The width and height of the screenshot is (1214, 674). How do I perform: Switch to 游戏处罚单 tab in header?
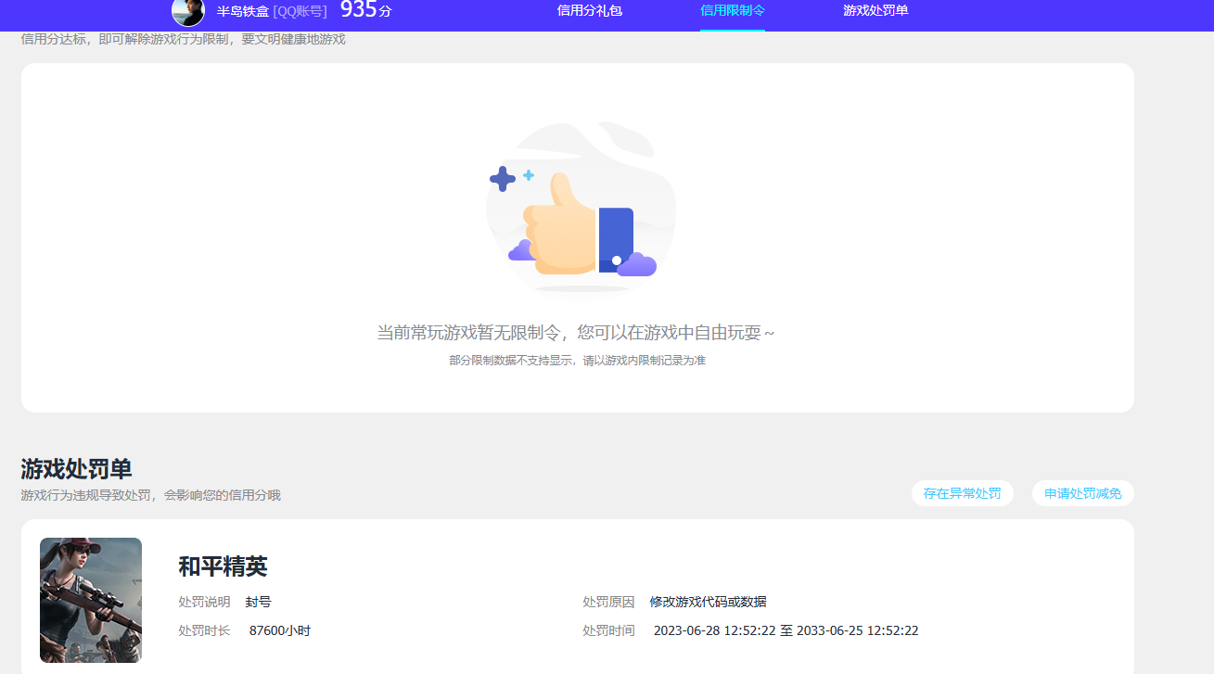(875, 11)
